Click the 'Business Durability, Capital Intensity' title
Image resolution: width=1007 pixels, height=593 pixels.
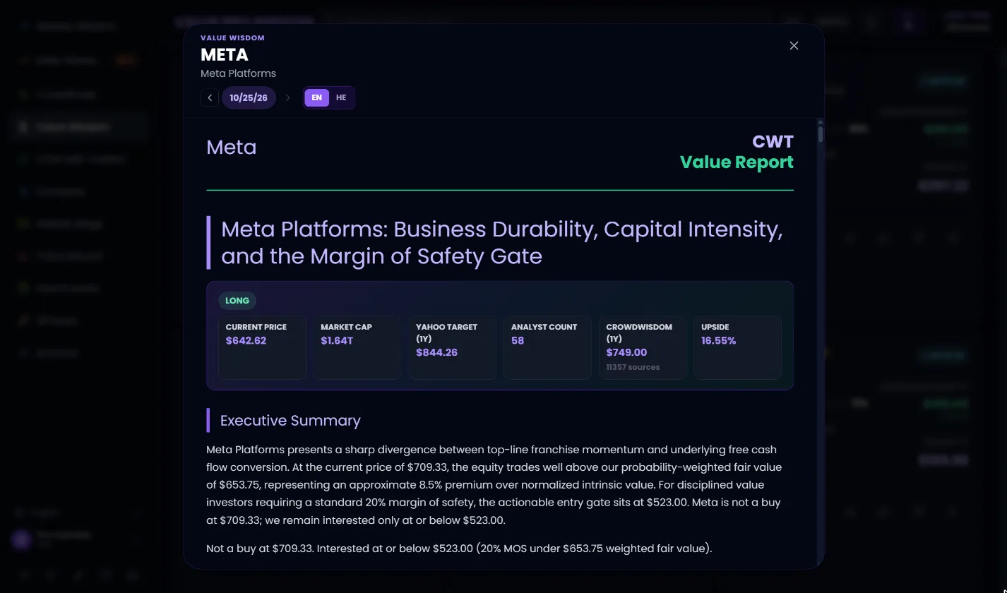pos(502,242)
